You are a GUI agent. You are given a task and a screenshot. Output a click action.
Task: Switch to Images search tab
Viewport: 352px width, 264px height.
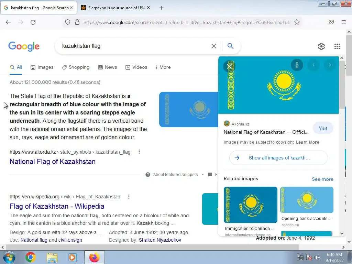(x=42, y=67)
